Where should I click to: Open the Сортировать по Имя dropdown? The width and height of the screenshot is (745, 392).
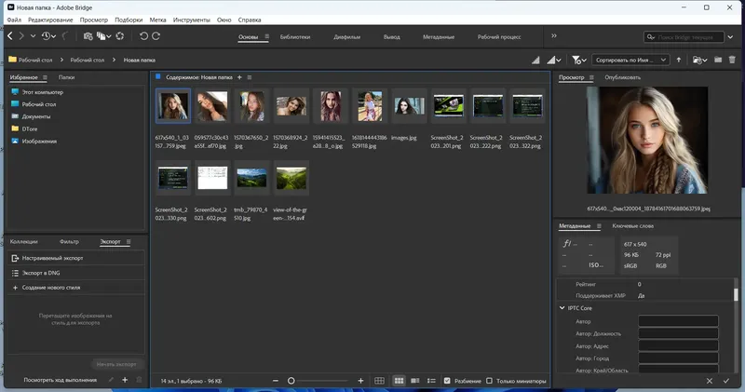pyautogui.click(x=630, y=60)
